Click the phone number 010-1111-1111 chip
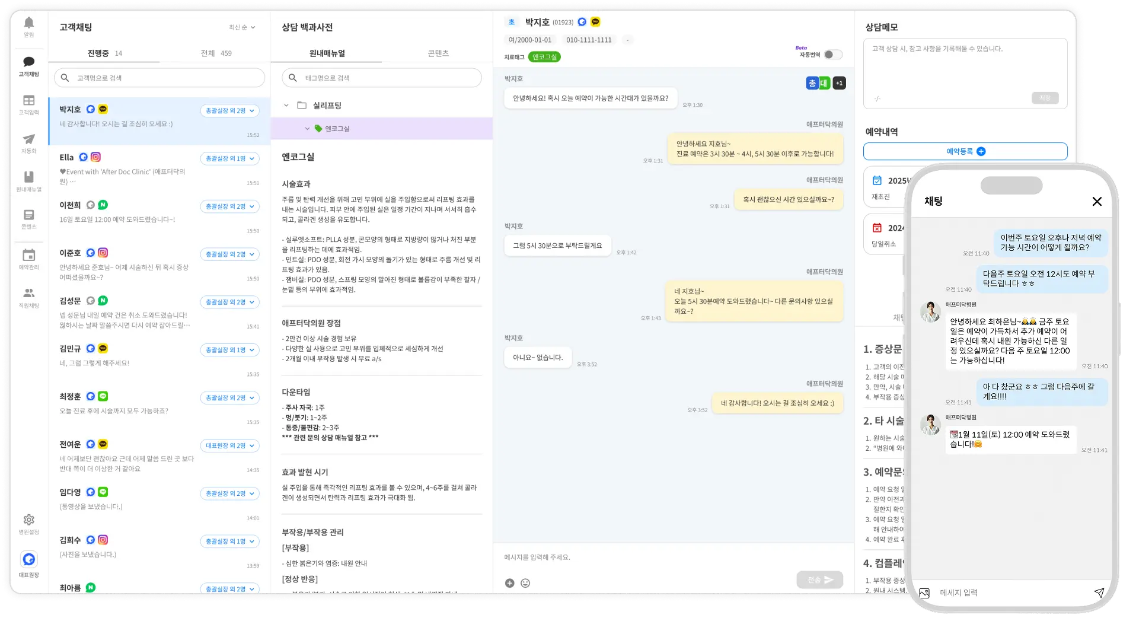1136x618 pixels. tap(589, 40)
